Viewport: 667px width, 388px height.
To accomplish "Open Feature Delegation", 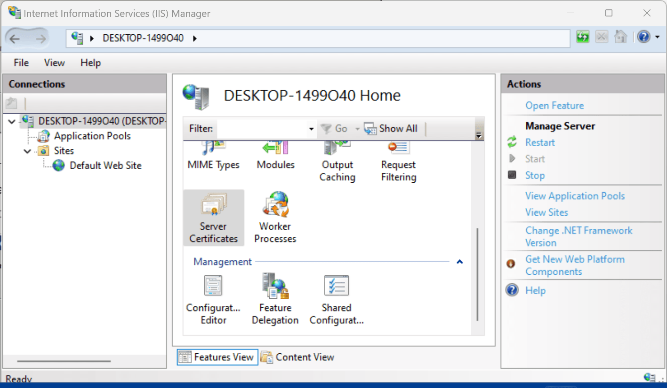I will click(x=275, y=298).
